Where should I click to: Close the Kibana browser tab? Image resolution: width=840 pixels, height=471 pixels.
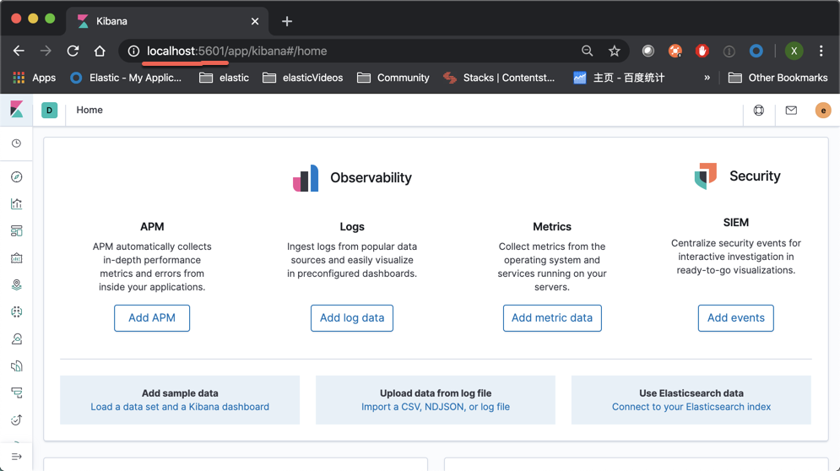click(x=255, y=21)
